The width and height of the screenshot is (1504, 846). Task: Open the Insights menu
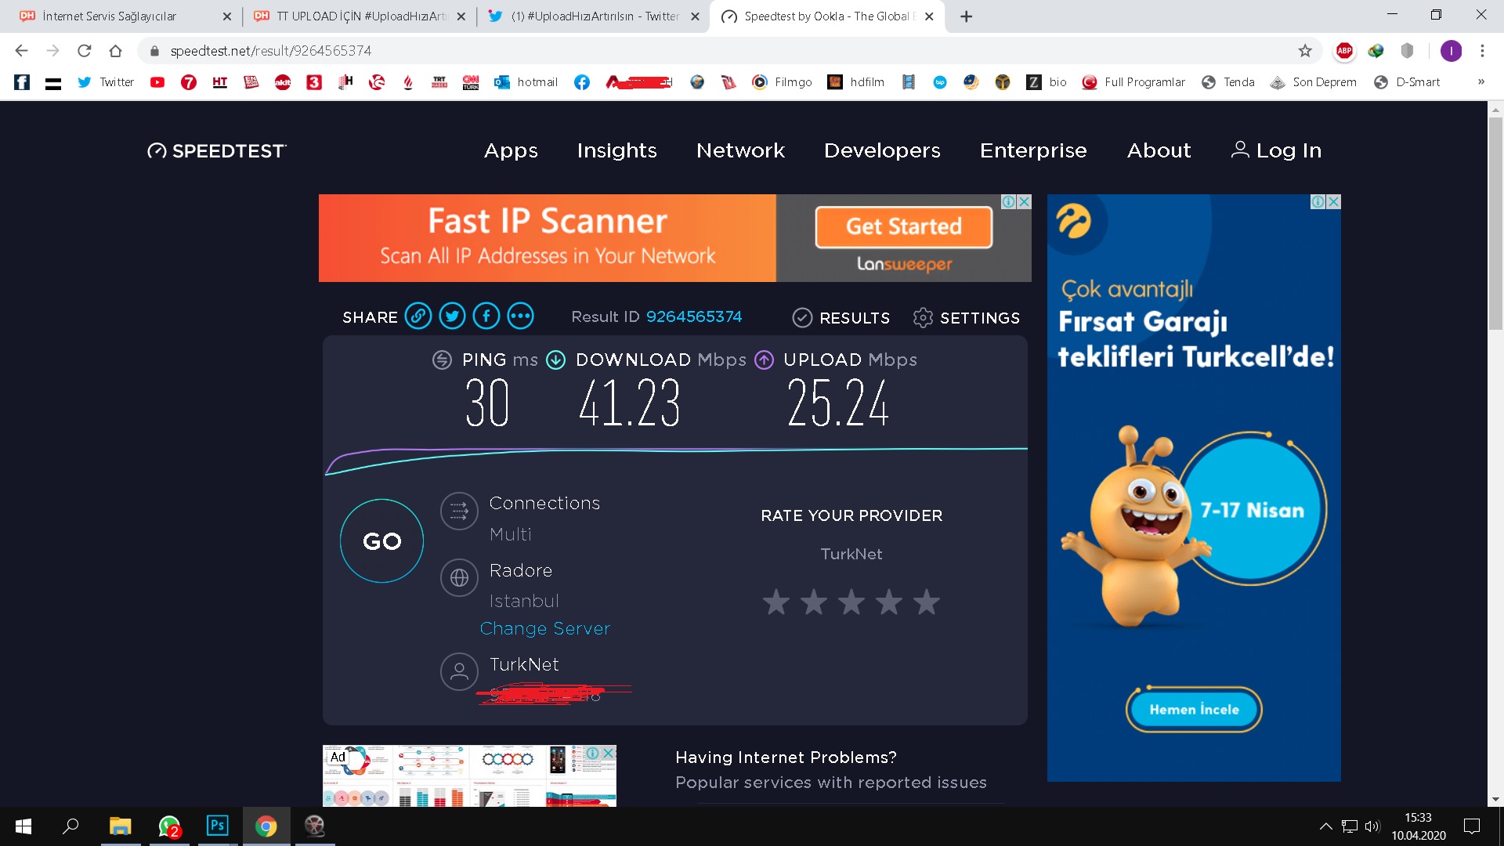click(617, 150)
